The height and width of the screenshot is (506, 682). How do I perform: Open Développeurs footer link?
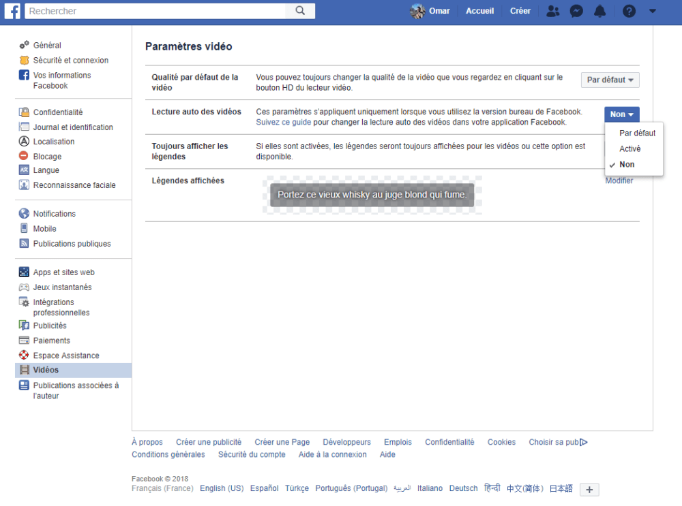(x=346, y=442)
